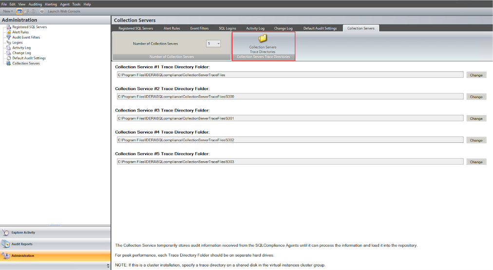
Task: Click the Collection Servers Trace Directories folder icon
Action: (263, 39)
